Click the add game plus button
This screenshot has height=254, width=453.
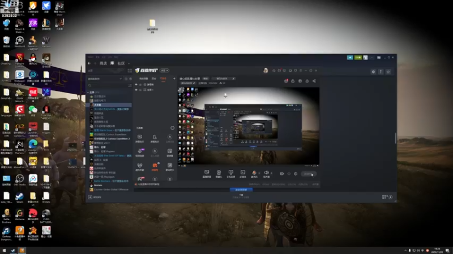tap(90, 197)
